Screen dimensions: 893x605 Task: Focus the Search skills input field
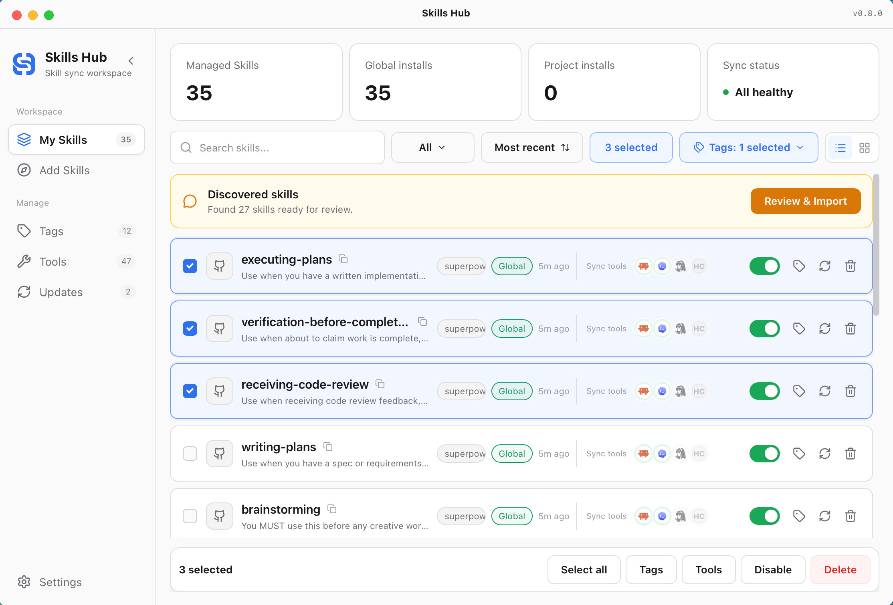(x=277, y=147)
